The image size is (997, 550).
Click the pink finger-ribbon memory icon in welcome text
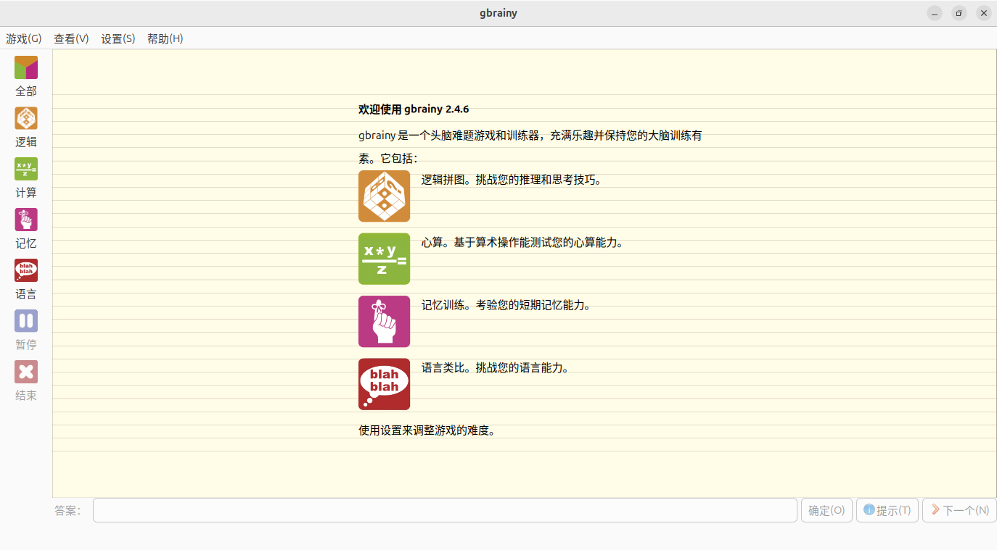(384, 322)
